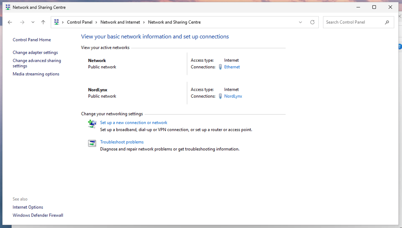Click the Control Panel icon in the address bar
This screenshot has height=228, width=402.
[57, 22]
